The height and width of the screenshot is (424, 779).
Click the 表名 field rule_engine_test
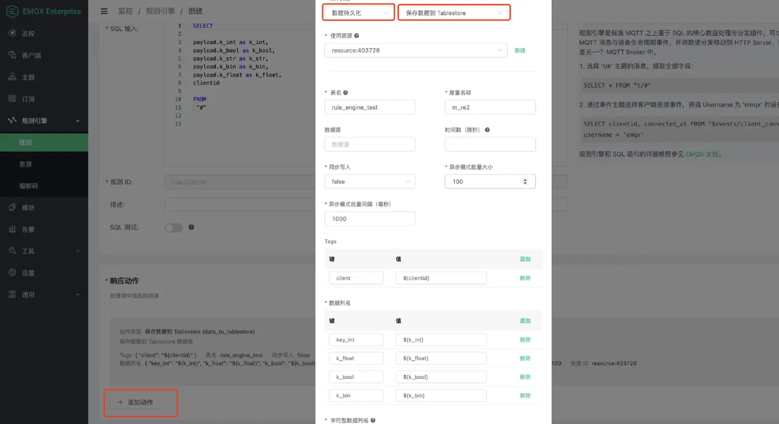tap(370, 107)
